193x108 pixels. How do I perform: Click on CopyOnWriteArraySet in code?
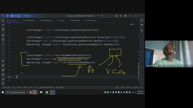[70, 59]
